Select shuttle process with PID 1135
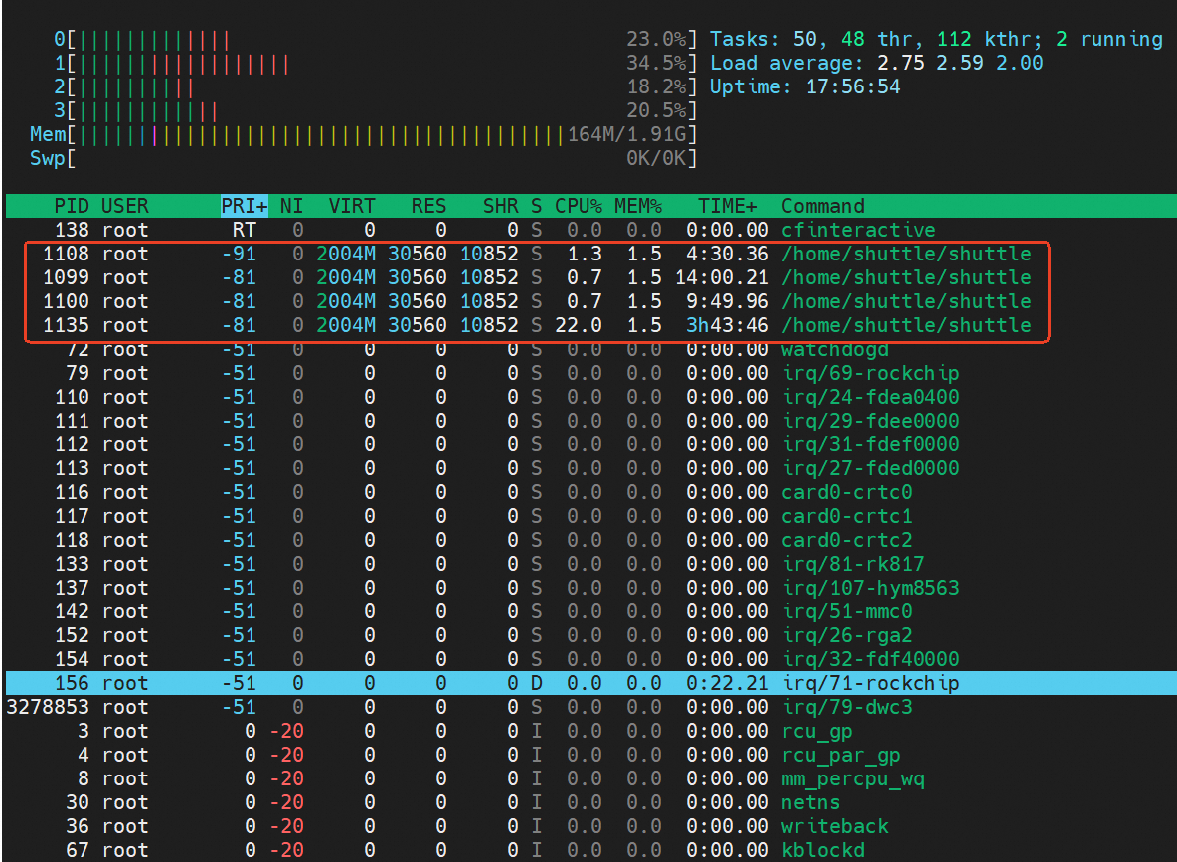This screenshot has height=862, width=1177. pos(590,325)
